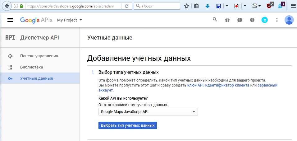Follow the ключ API link

[195, 85]
